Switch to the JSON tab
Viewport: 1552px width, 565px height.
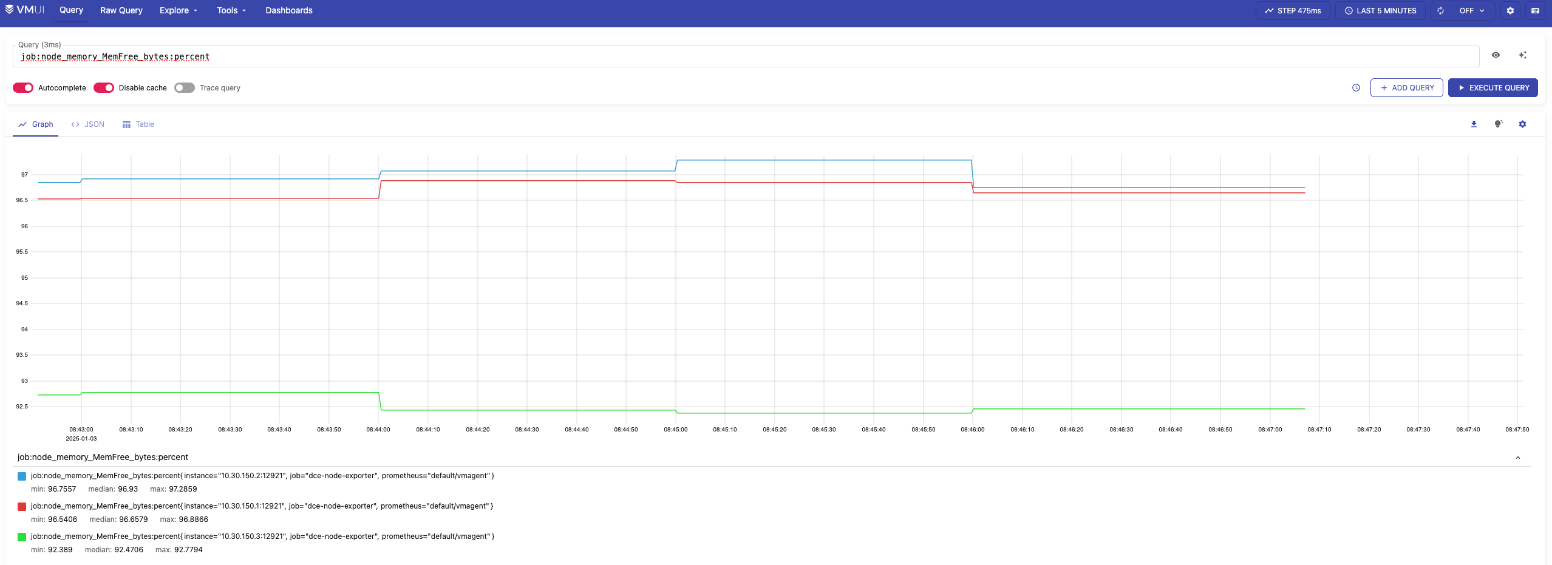coord(88,124)
